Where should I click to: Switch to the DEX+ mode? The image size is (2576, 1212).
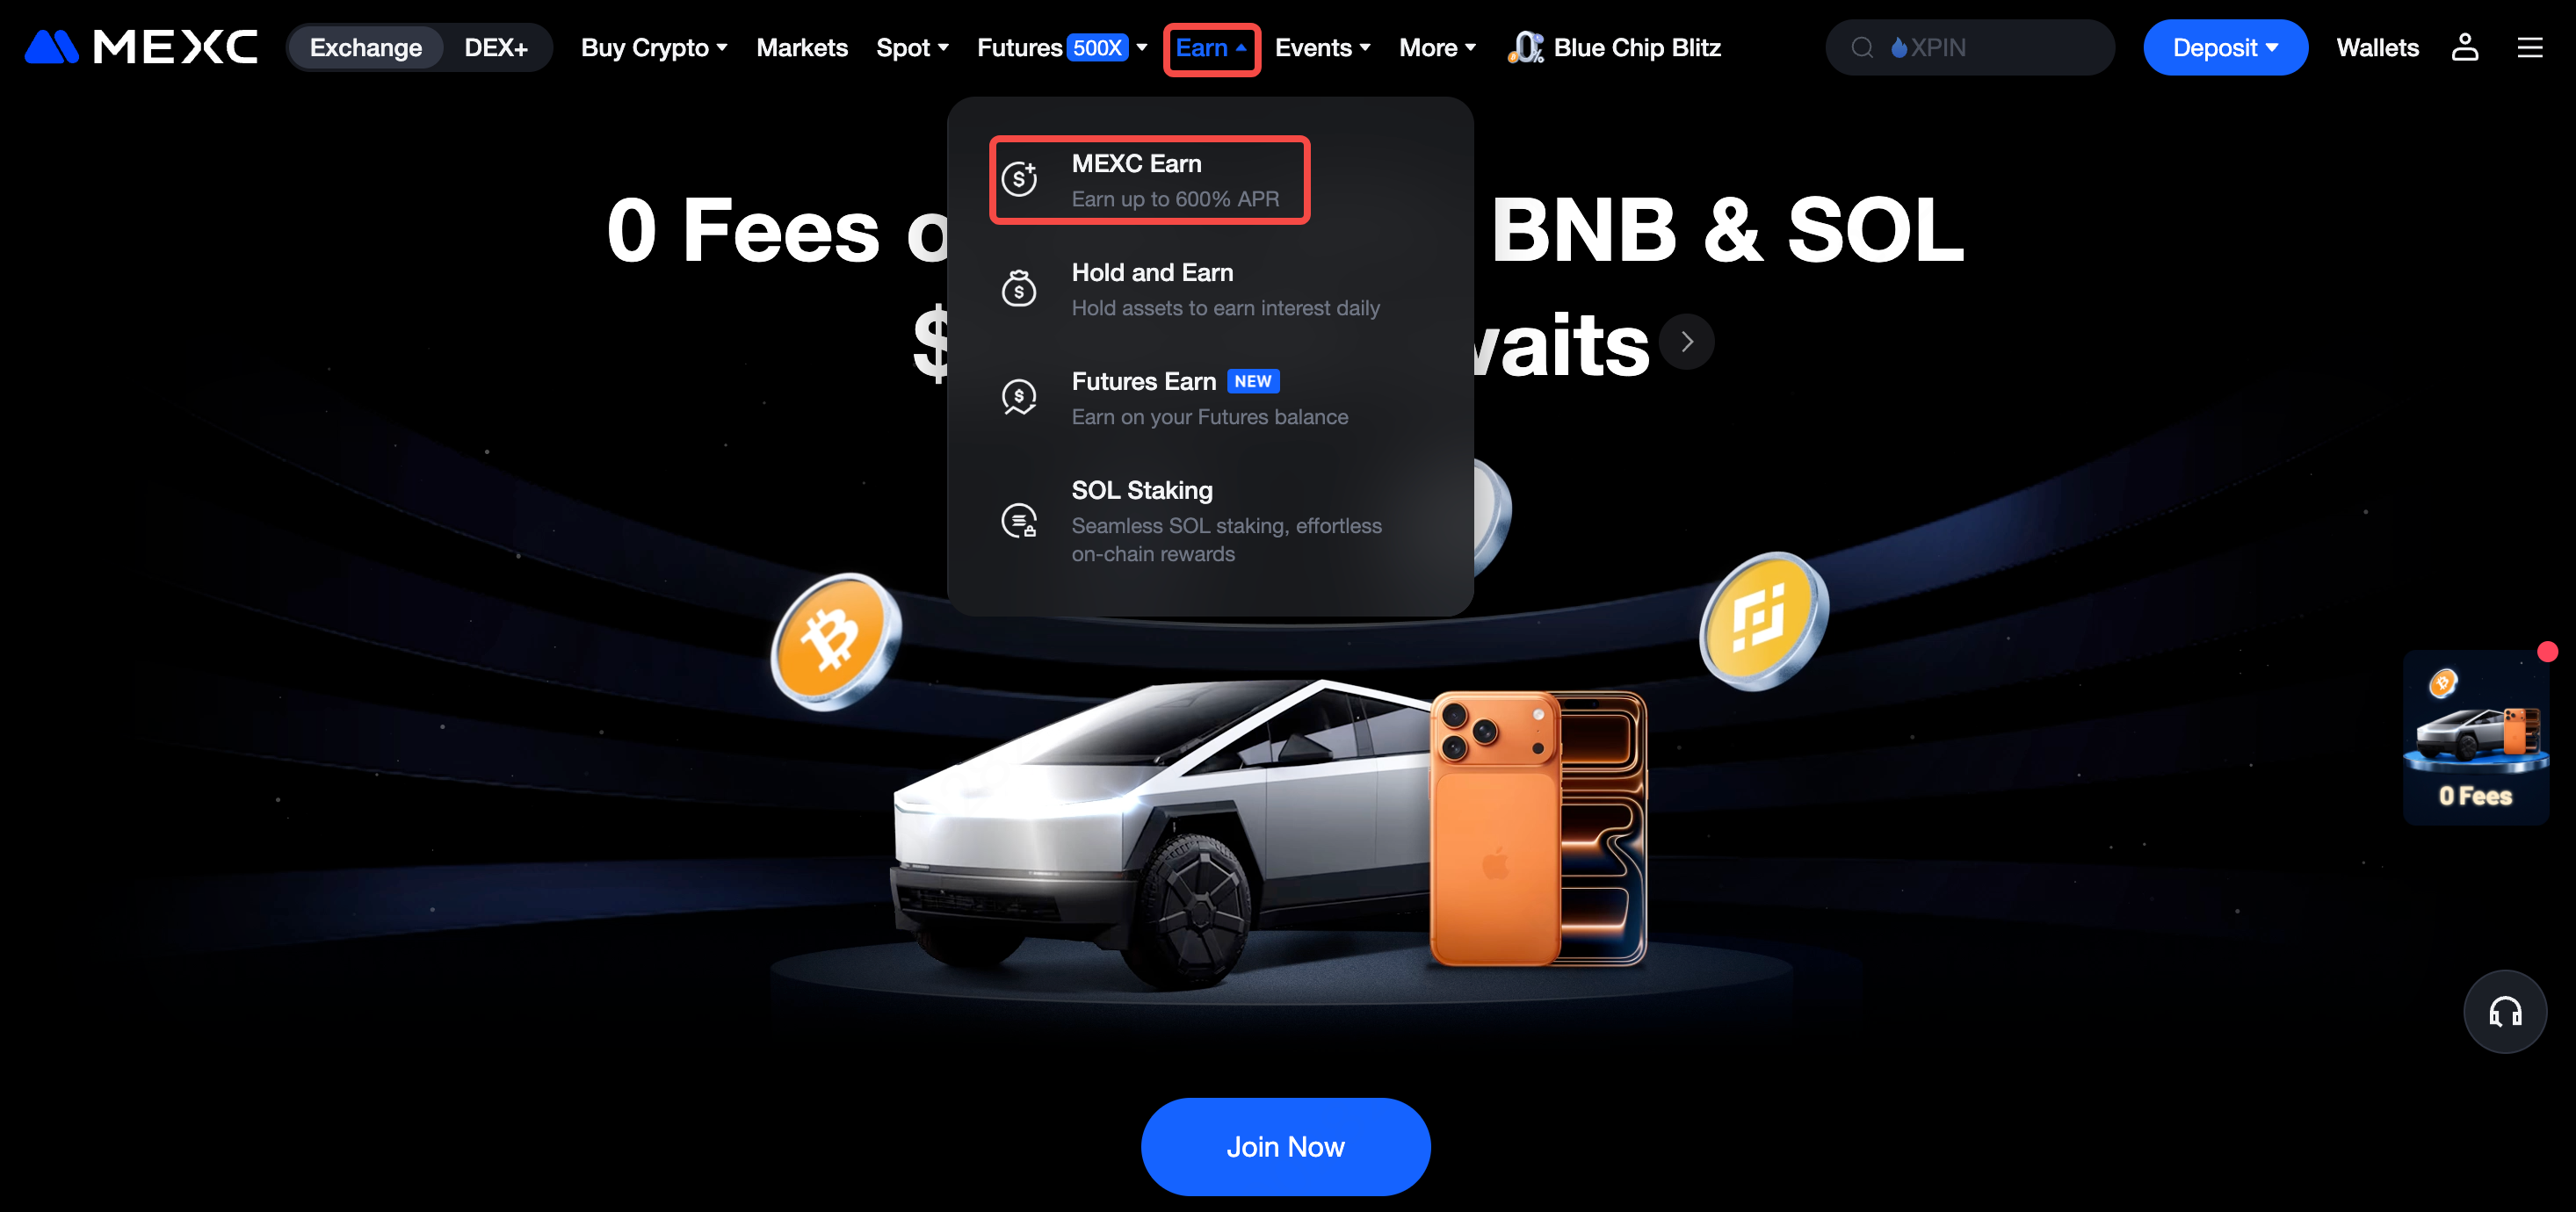496,47
